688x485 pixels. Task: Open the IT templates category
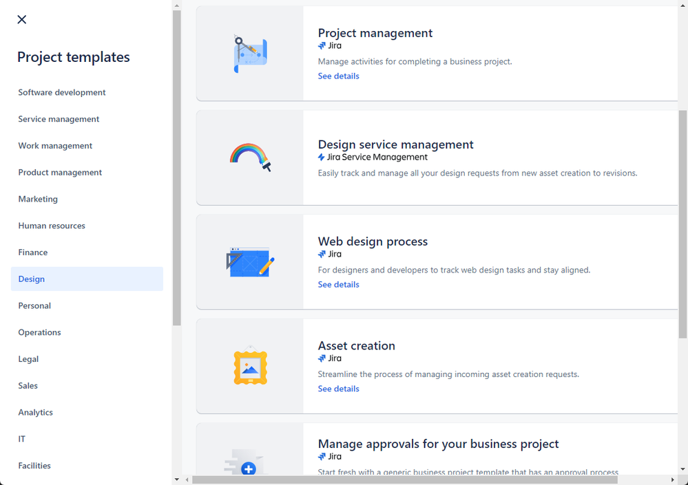click(87, 439)
